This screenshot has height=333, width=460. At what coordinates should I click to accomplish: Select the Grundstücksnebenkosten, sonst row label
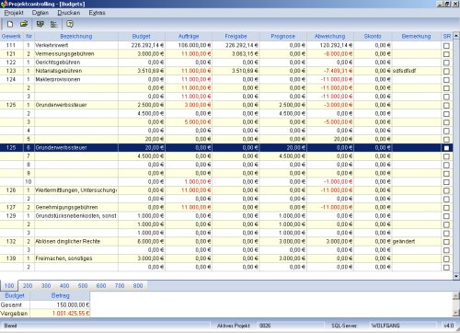pyautogui.click(x=76, y=216)
